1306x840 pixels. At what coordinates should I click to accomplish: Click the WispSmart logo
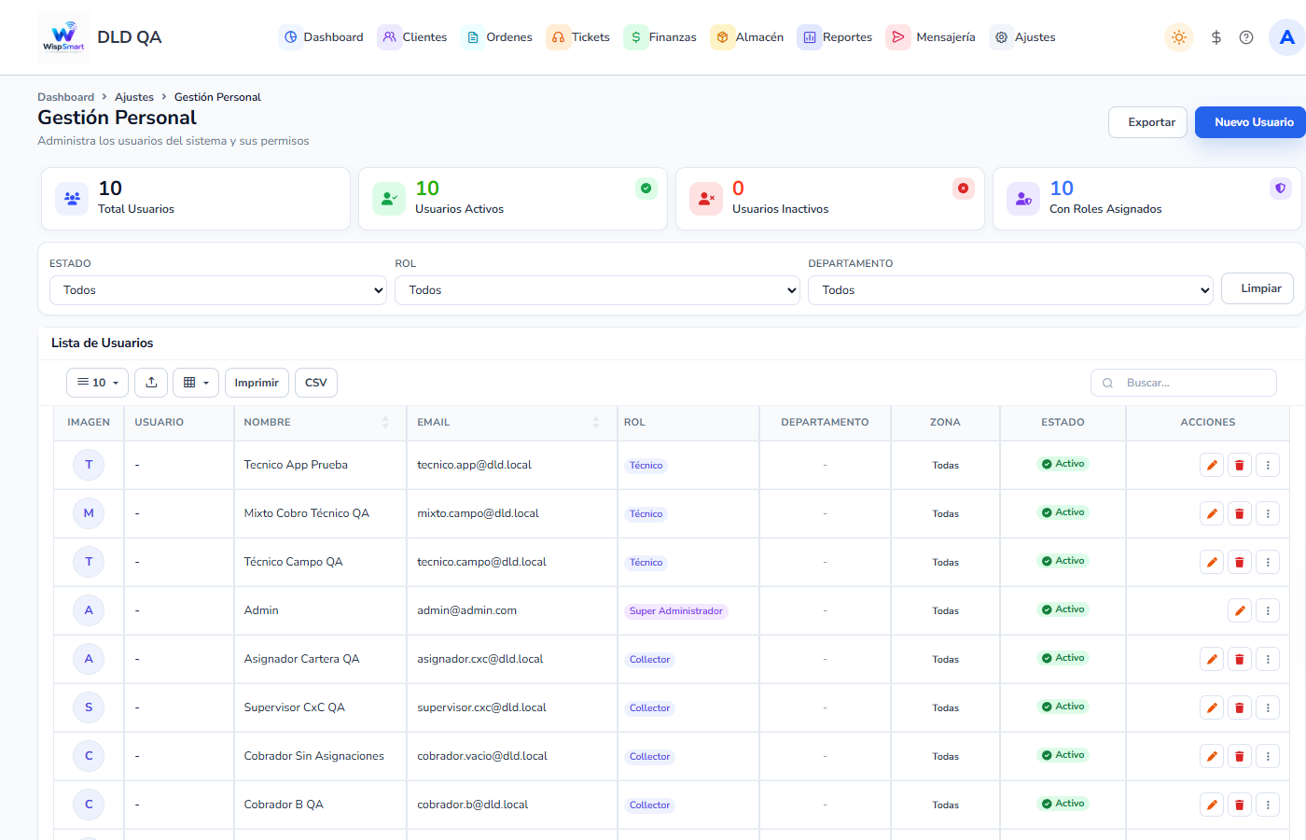click(63, 37)
